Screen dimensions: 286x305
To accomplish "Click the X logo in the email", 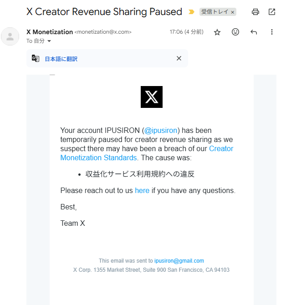I will click(x=151, y=97).
